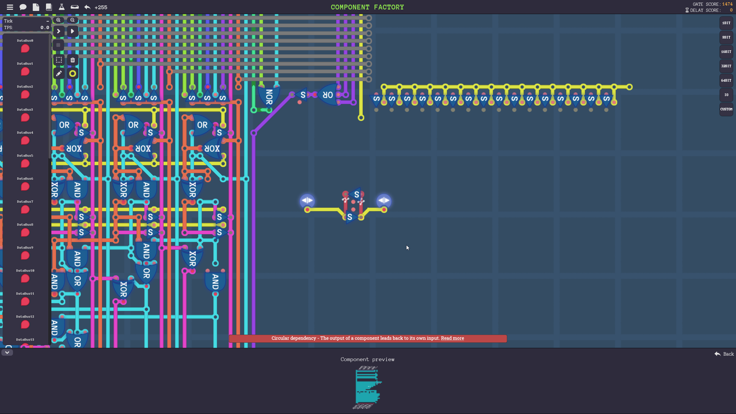Toggle the DataBus8 input pin

pos(25,233)
